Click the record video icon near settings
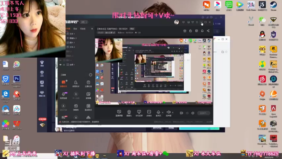Viewport: 282px width, 159px height. click(x=181, y=113)
